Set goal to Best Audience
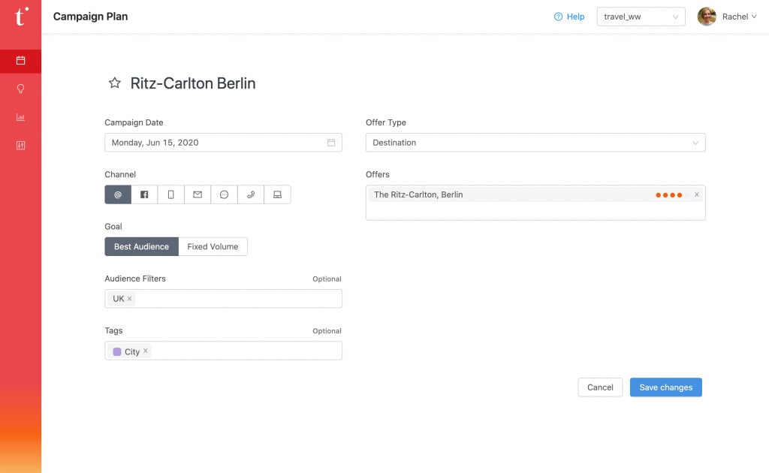 click(141, 246)
